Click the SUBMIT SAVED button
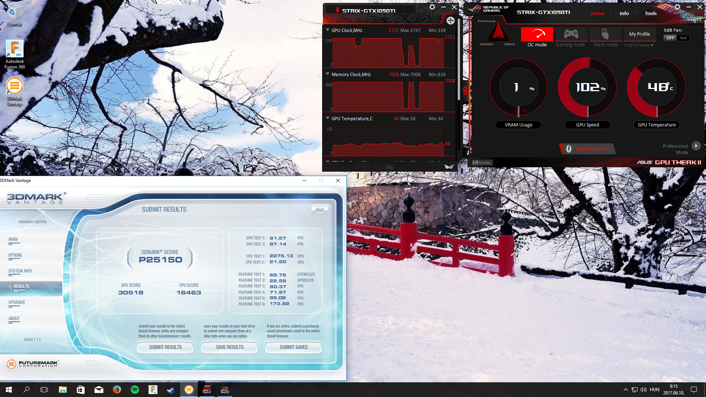 click(x=293, y=347)
